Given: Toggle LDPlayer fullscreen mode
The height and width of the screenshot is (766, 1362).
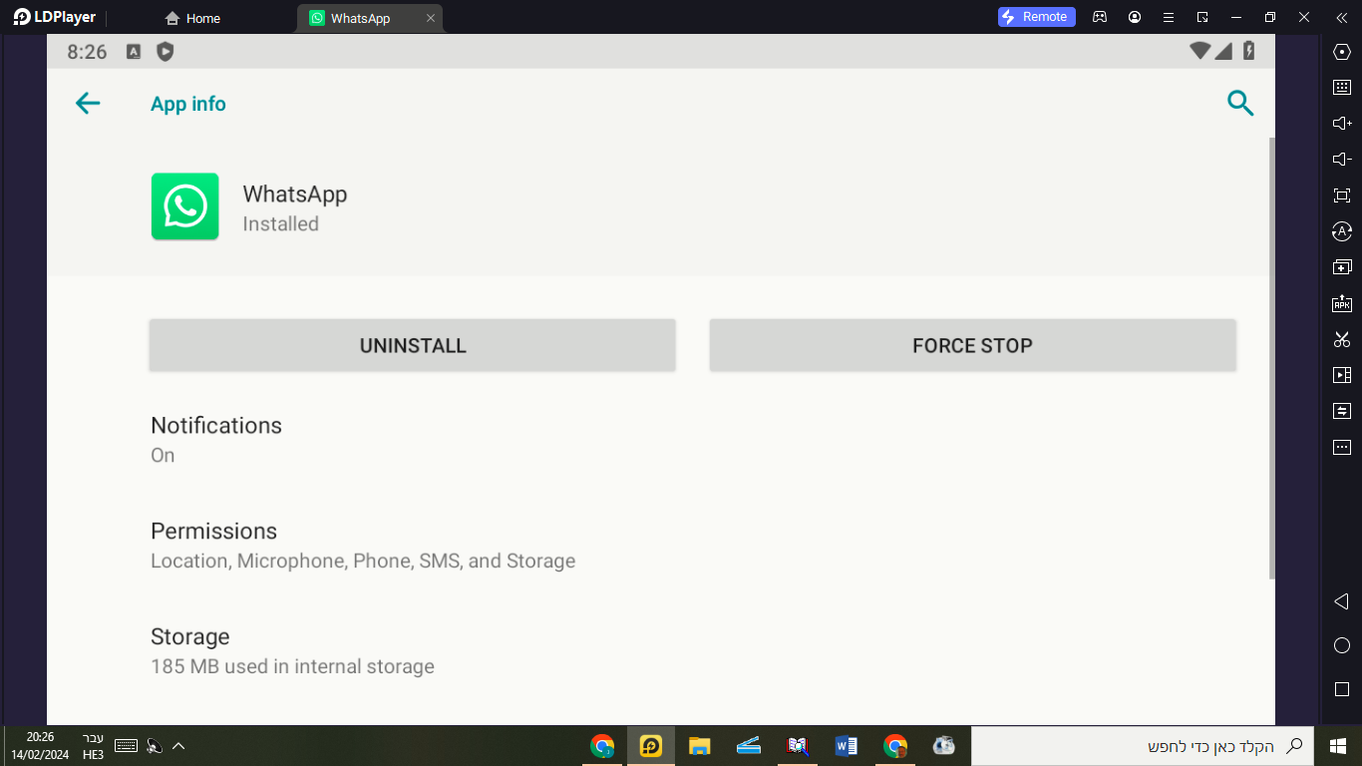Looking at the screenshot, I should (x=1342, y=195).
